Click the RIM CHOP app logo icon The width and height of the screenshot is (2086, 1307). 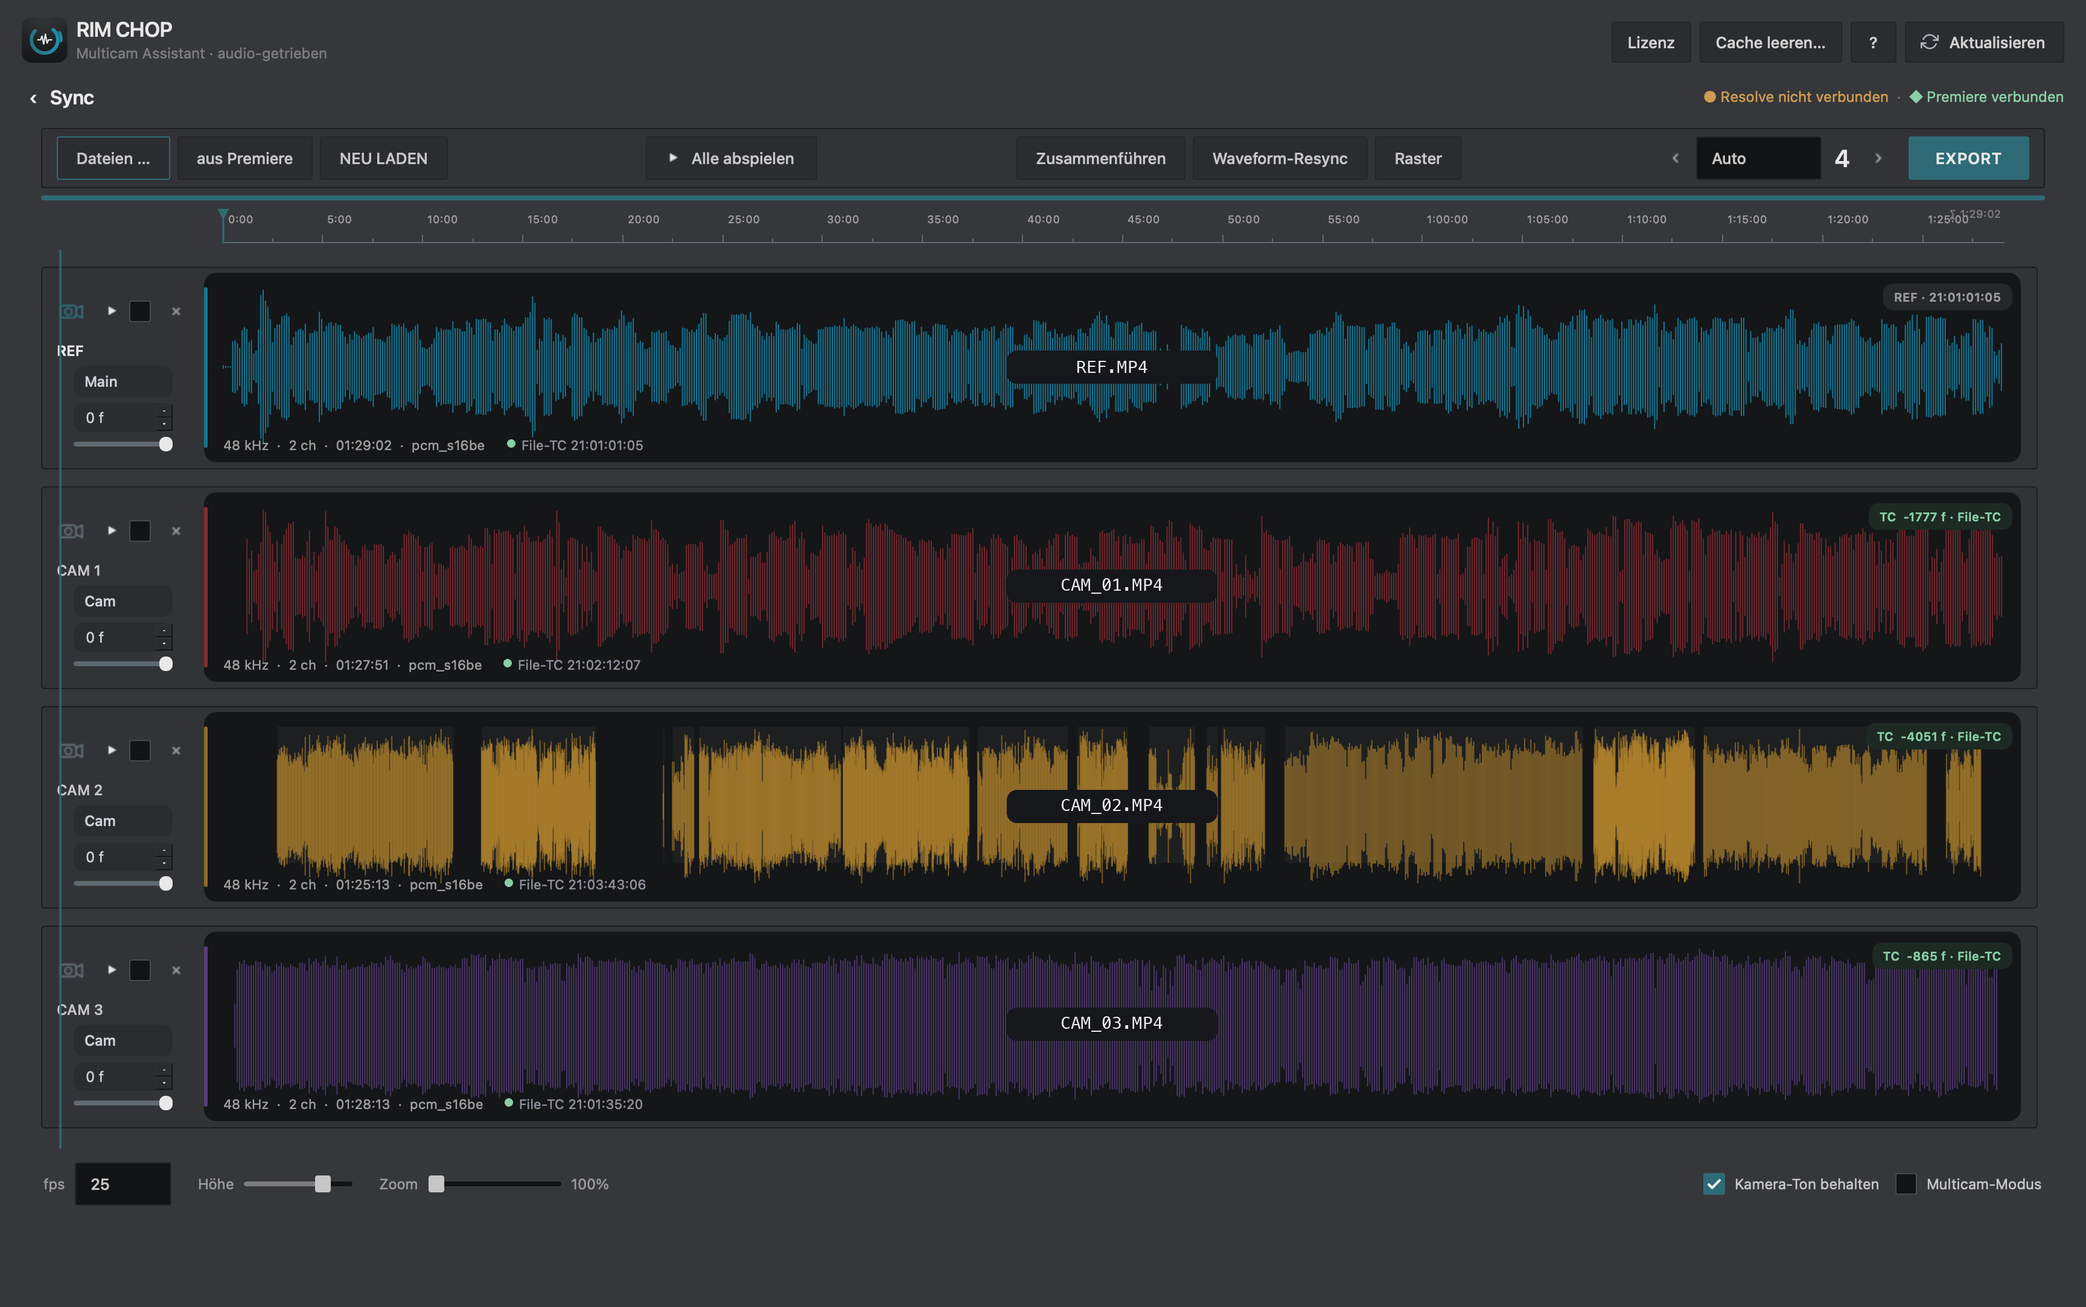coord(44,40)
